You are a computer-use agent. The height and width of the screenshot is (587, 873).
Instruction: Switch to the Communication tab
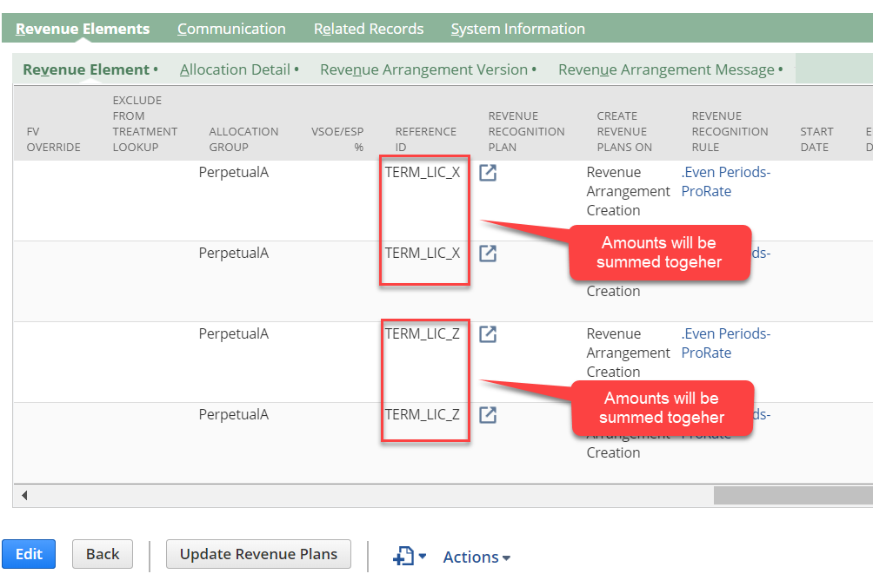[x=231, y=29]
